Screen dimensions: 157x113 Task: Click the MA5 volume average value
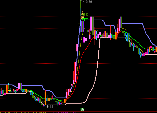[x=41, y=112]
